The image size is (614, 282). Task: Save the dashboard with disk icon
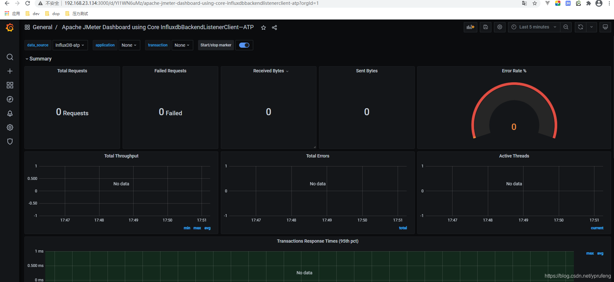tap(486, 27)
